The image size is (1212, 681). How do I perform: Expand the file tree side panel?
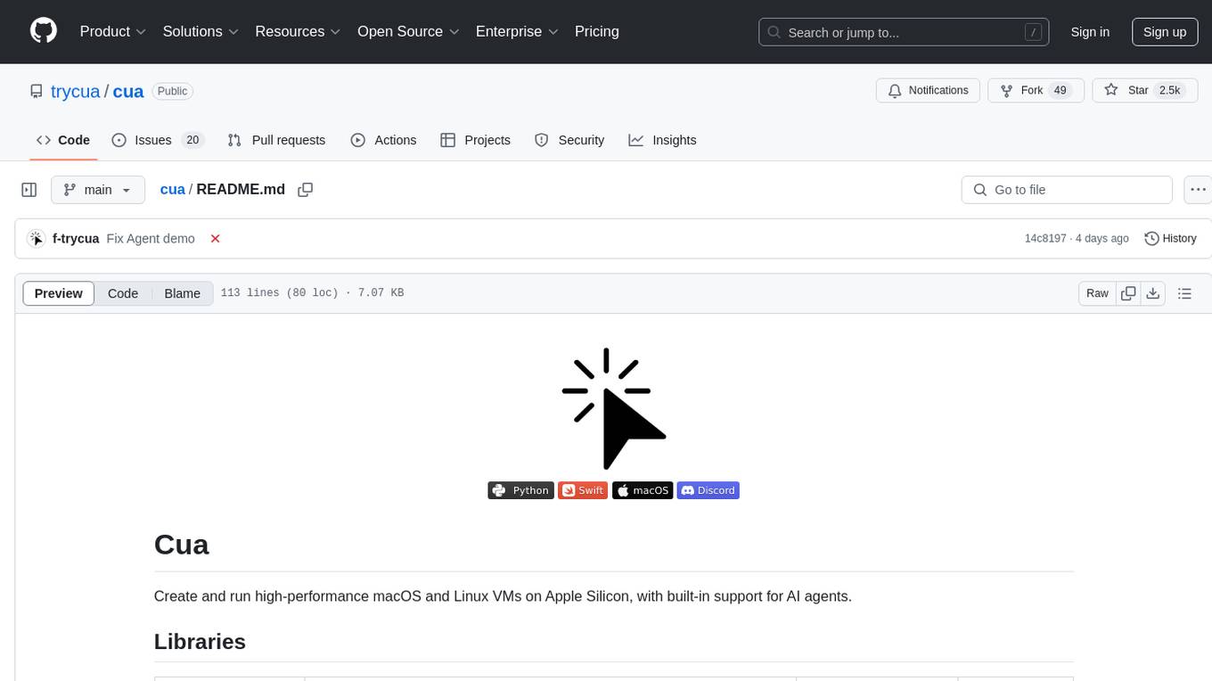[x=29, y=190]
